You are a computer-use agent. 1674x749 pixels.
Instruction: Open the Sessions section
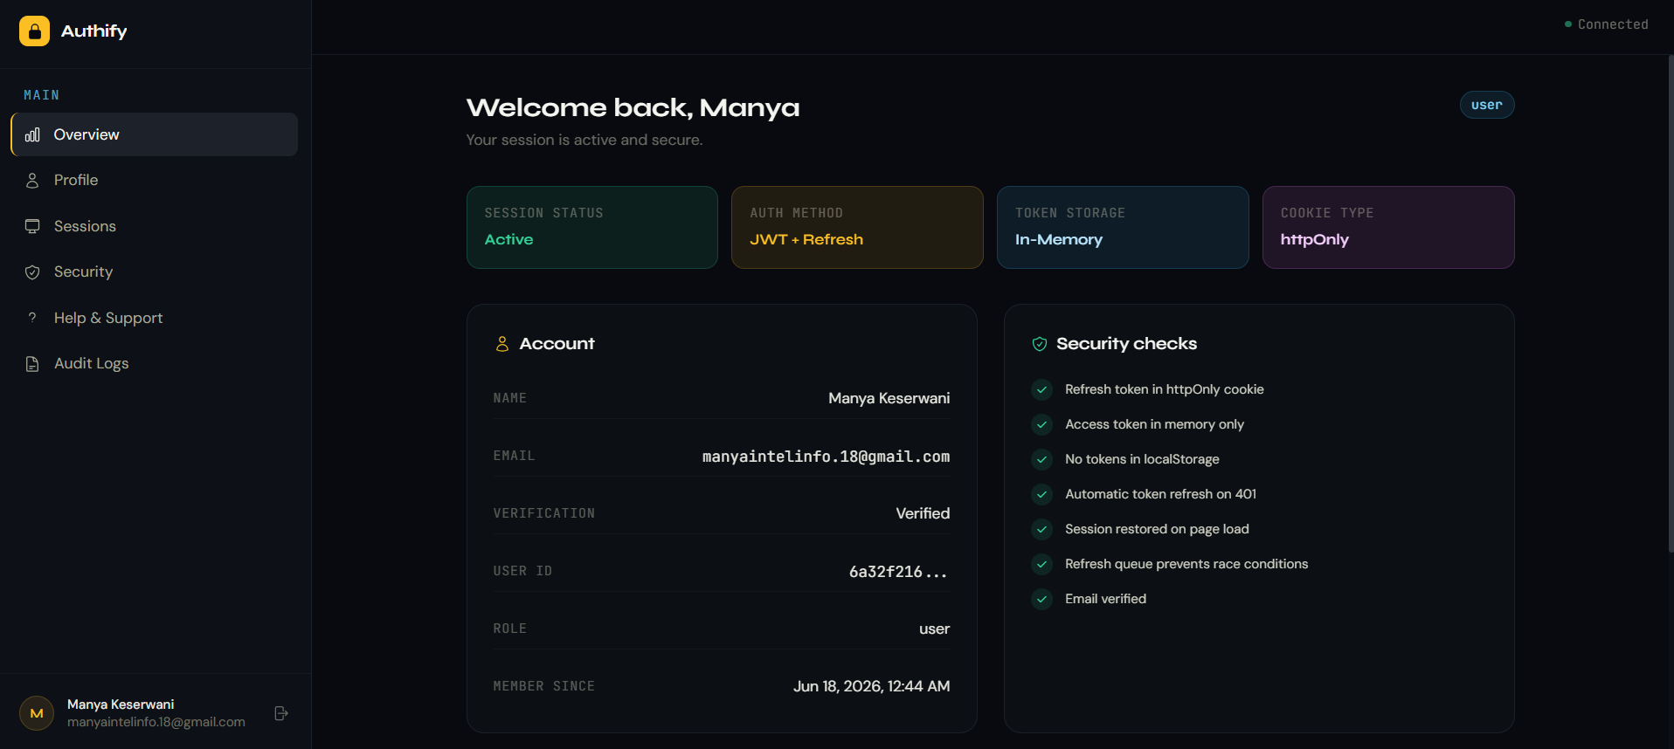155,226
